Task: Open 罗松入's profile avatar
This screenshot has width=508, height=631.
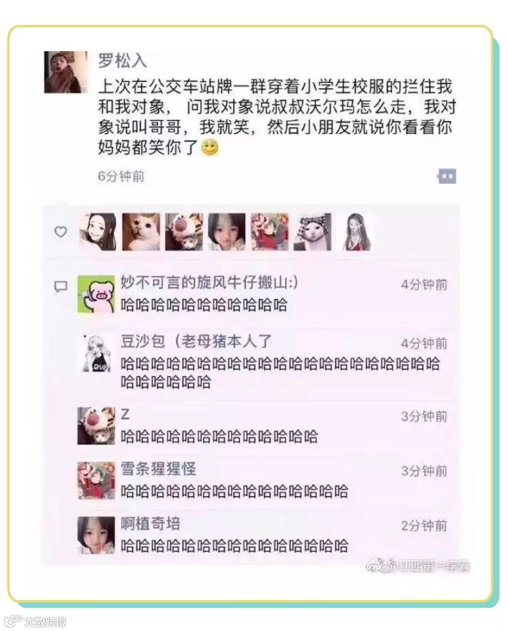Action: (x=65, y=72)
